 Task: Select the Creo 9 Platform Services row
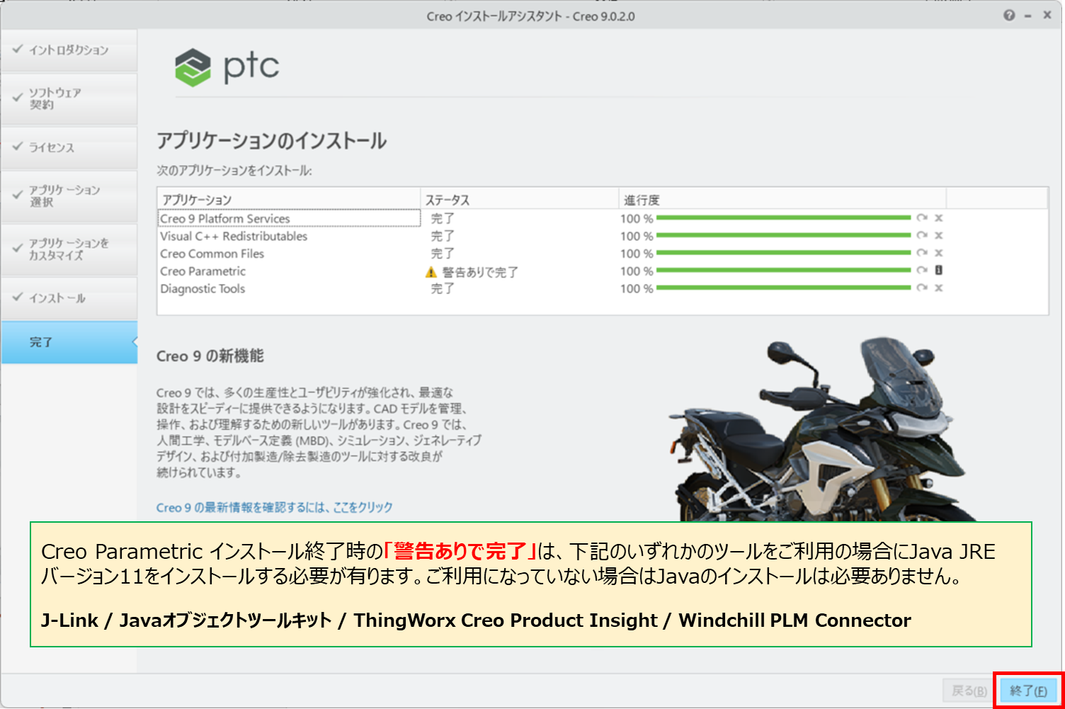[x=289, y=219]
